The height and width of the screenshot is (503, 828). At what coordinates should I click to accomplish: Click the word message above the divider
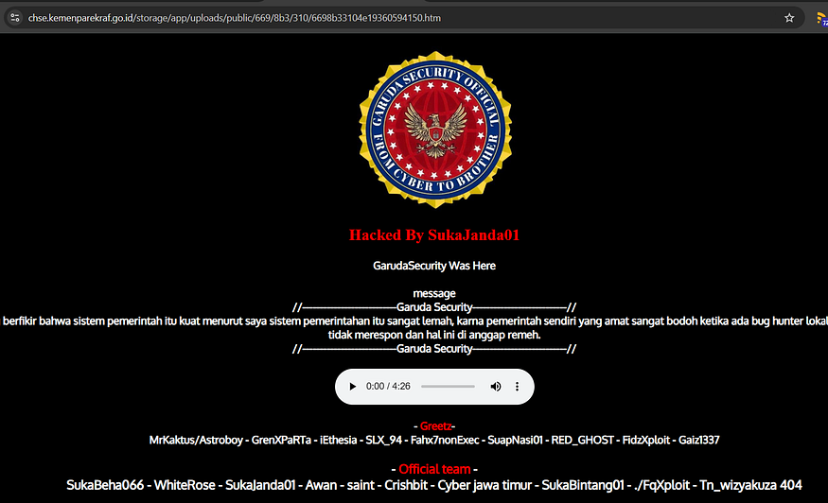pos(434,293)
